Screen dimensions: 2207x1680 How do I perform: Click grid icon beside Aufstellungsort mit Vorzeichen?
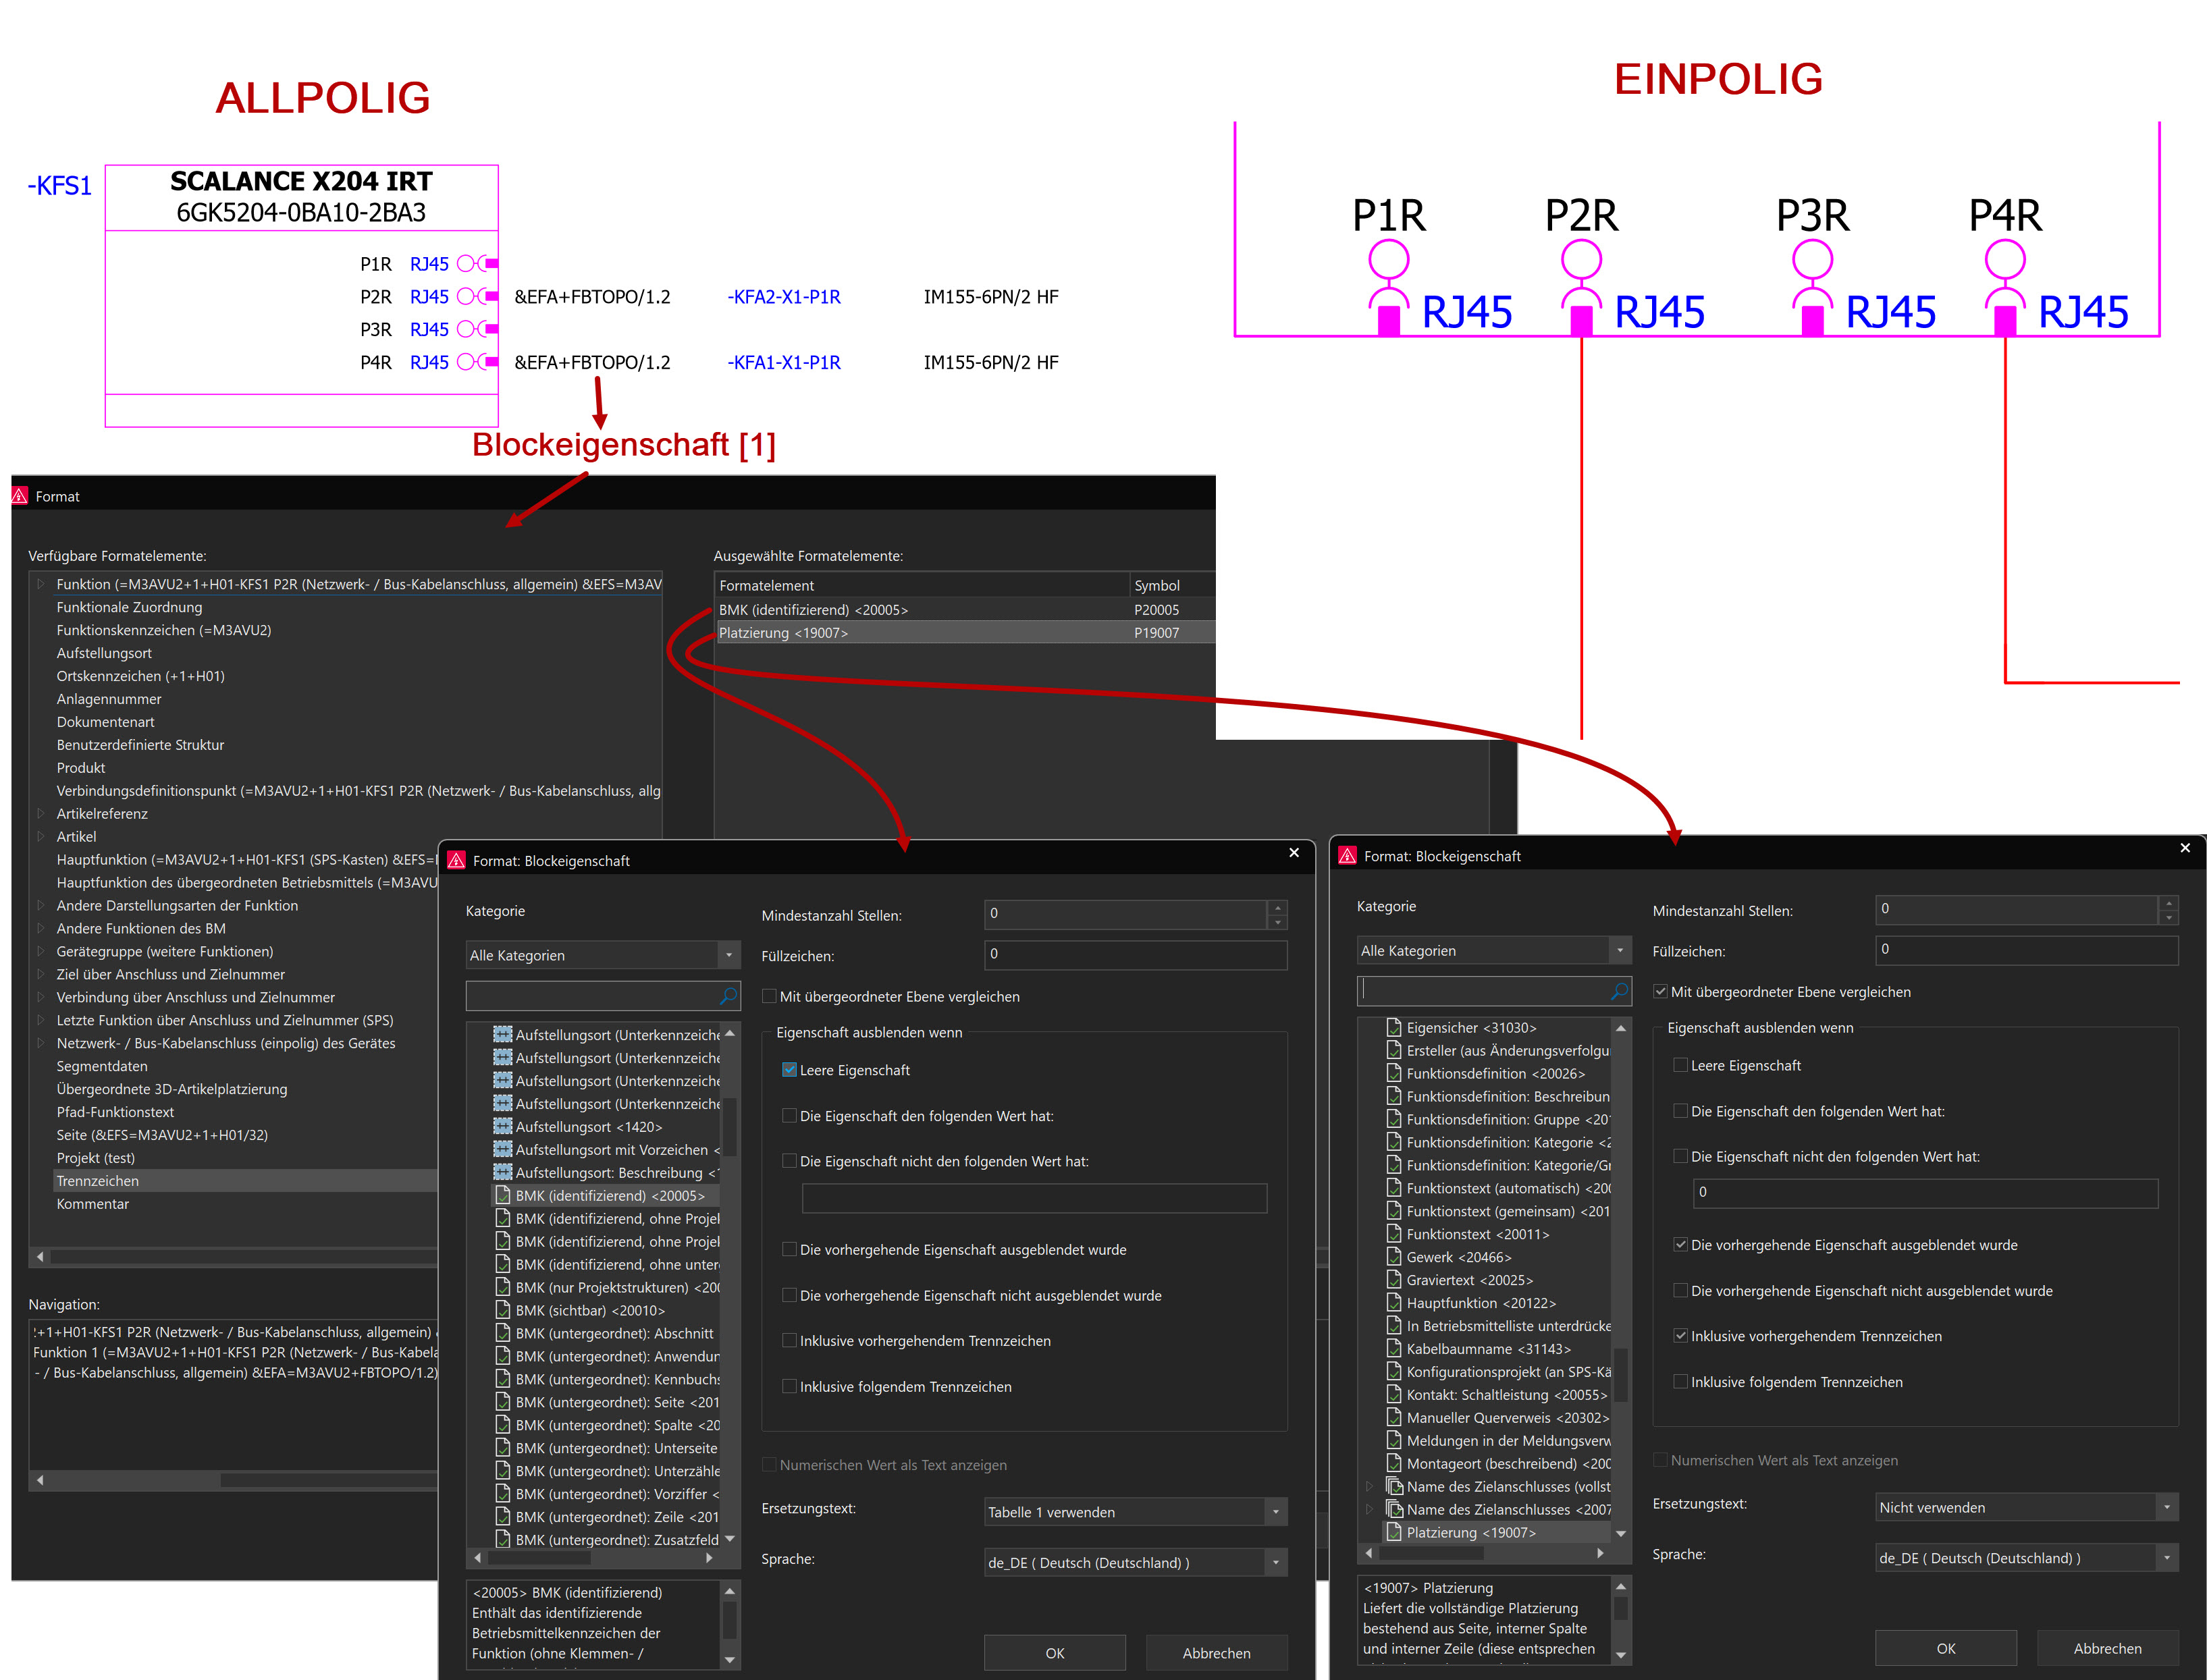point(502,1149)
